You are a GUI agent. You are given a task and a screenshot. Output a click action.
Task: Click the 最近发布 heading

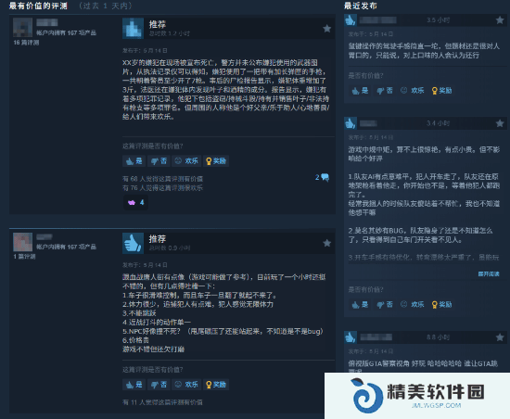point(361,6)
